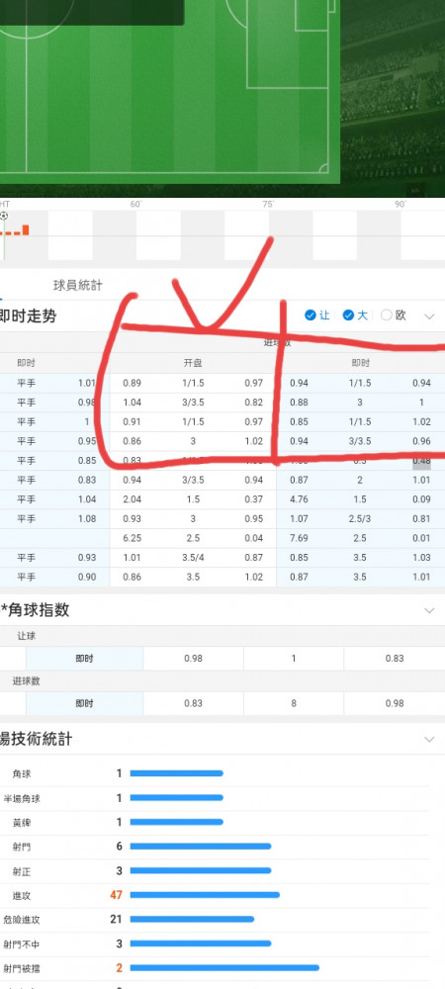This screenshot has width=445, height=989.
Task: Select the 0.37 opening odds cell
Action: pos(253,499)
